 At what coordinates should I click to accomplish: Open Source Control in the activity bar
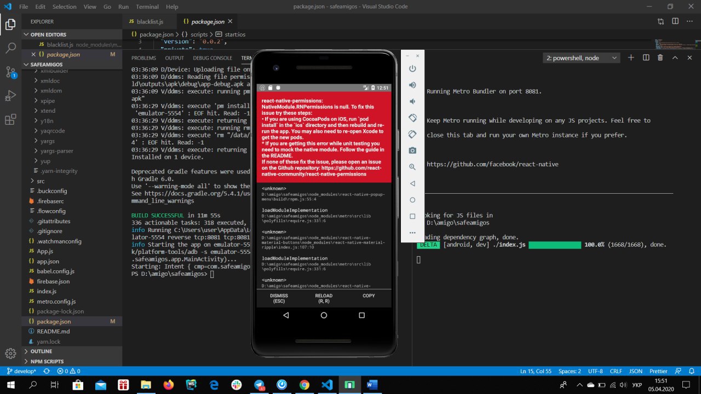pyautogui.click(x=10, y=72)
